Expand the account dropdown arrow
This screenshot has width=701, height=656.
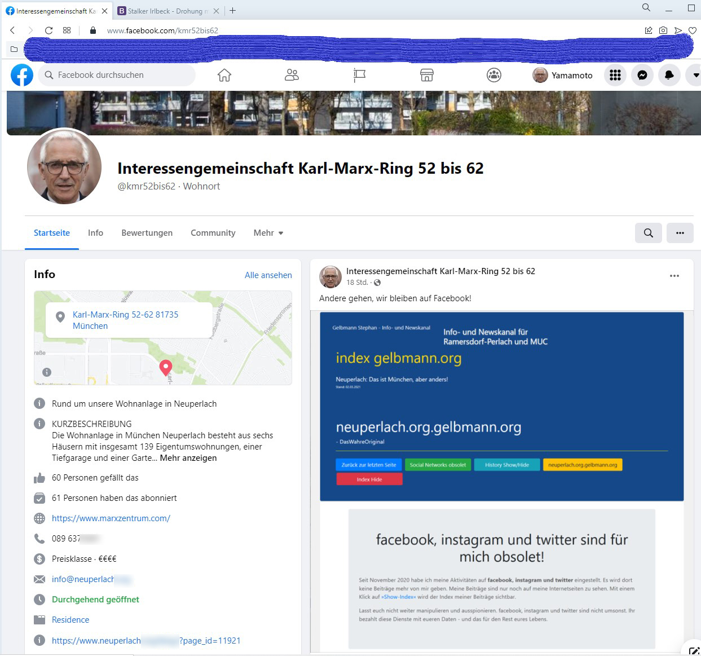click(x=694, y=75)
